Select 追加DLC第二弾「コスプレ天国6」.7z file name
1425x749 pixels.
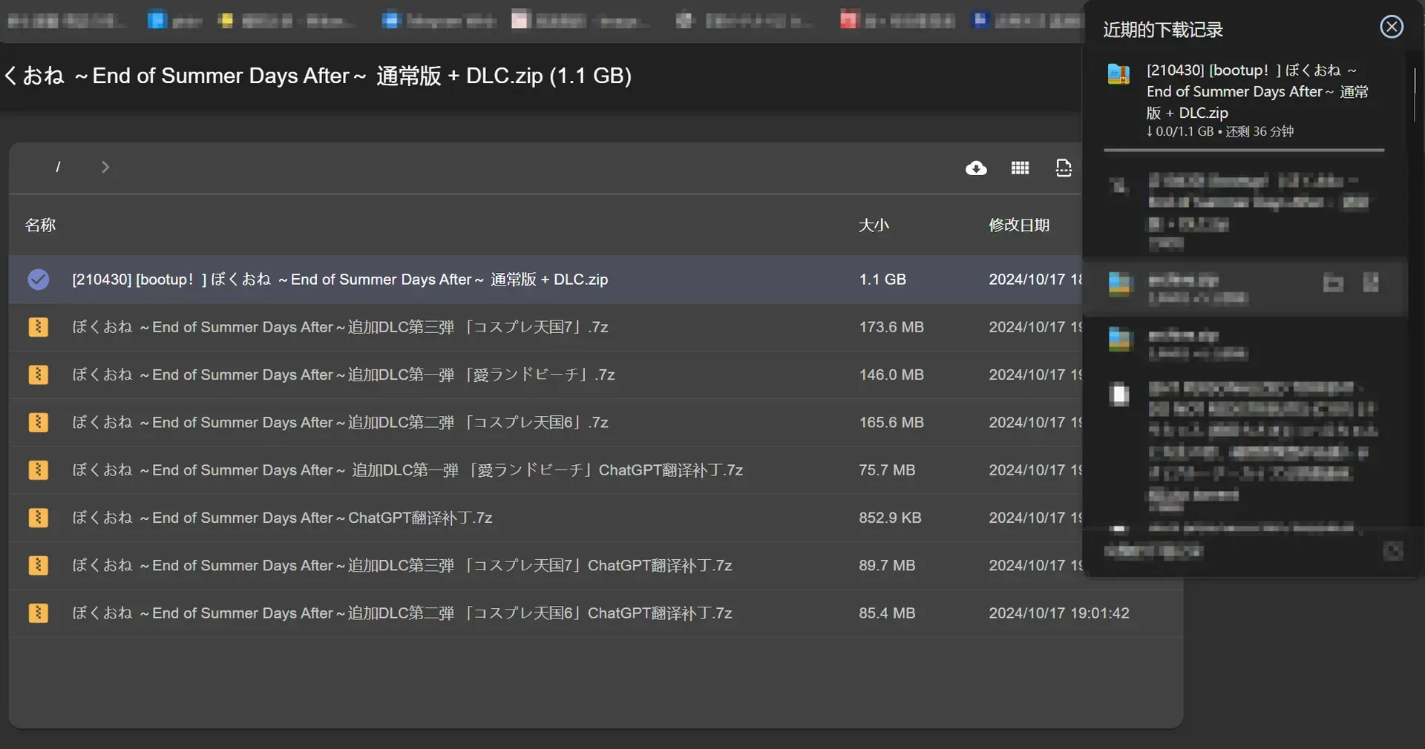point(340,422)
